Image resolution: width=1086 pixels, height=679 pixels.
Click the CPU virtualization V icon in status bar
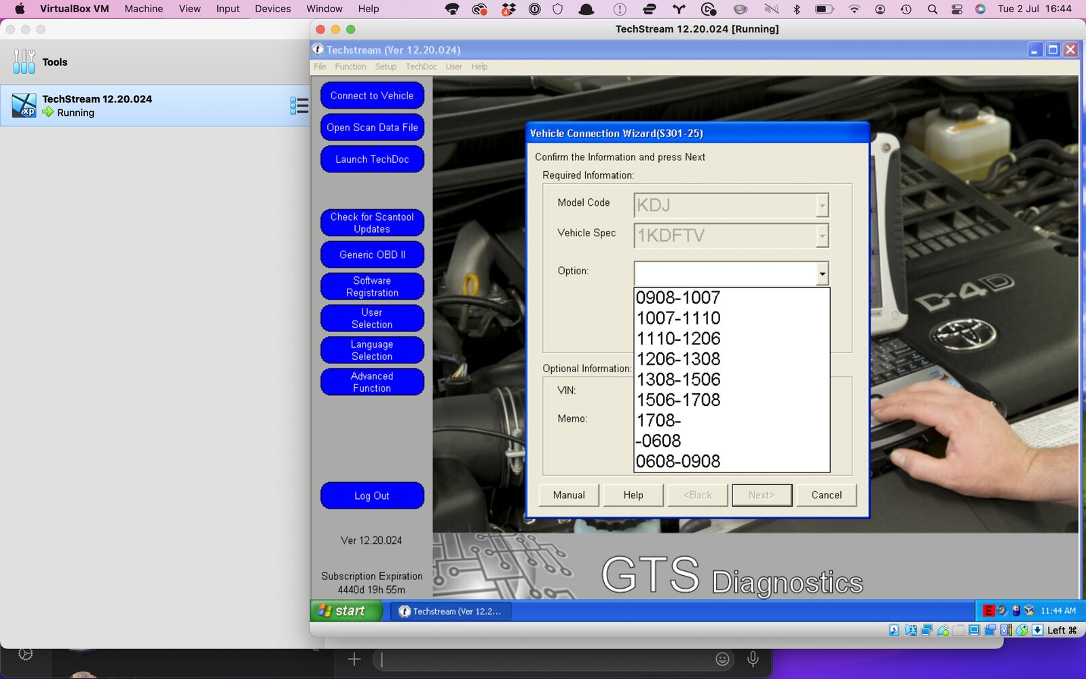point(1006,630)
